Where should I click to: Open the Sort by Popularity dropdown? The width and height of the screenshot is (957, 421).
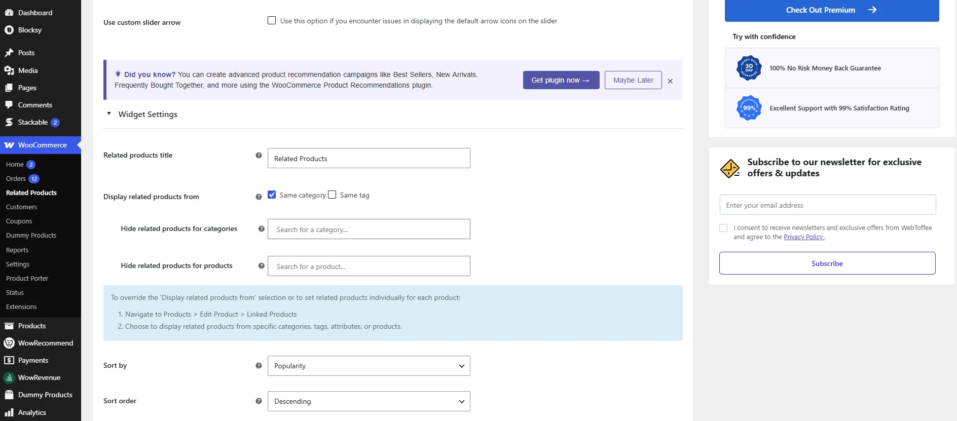pyautogui.click(x=369, y=366)
